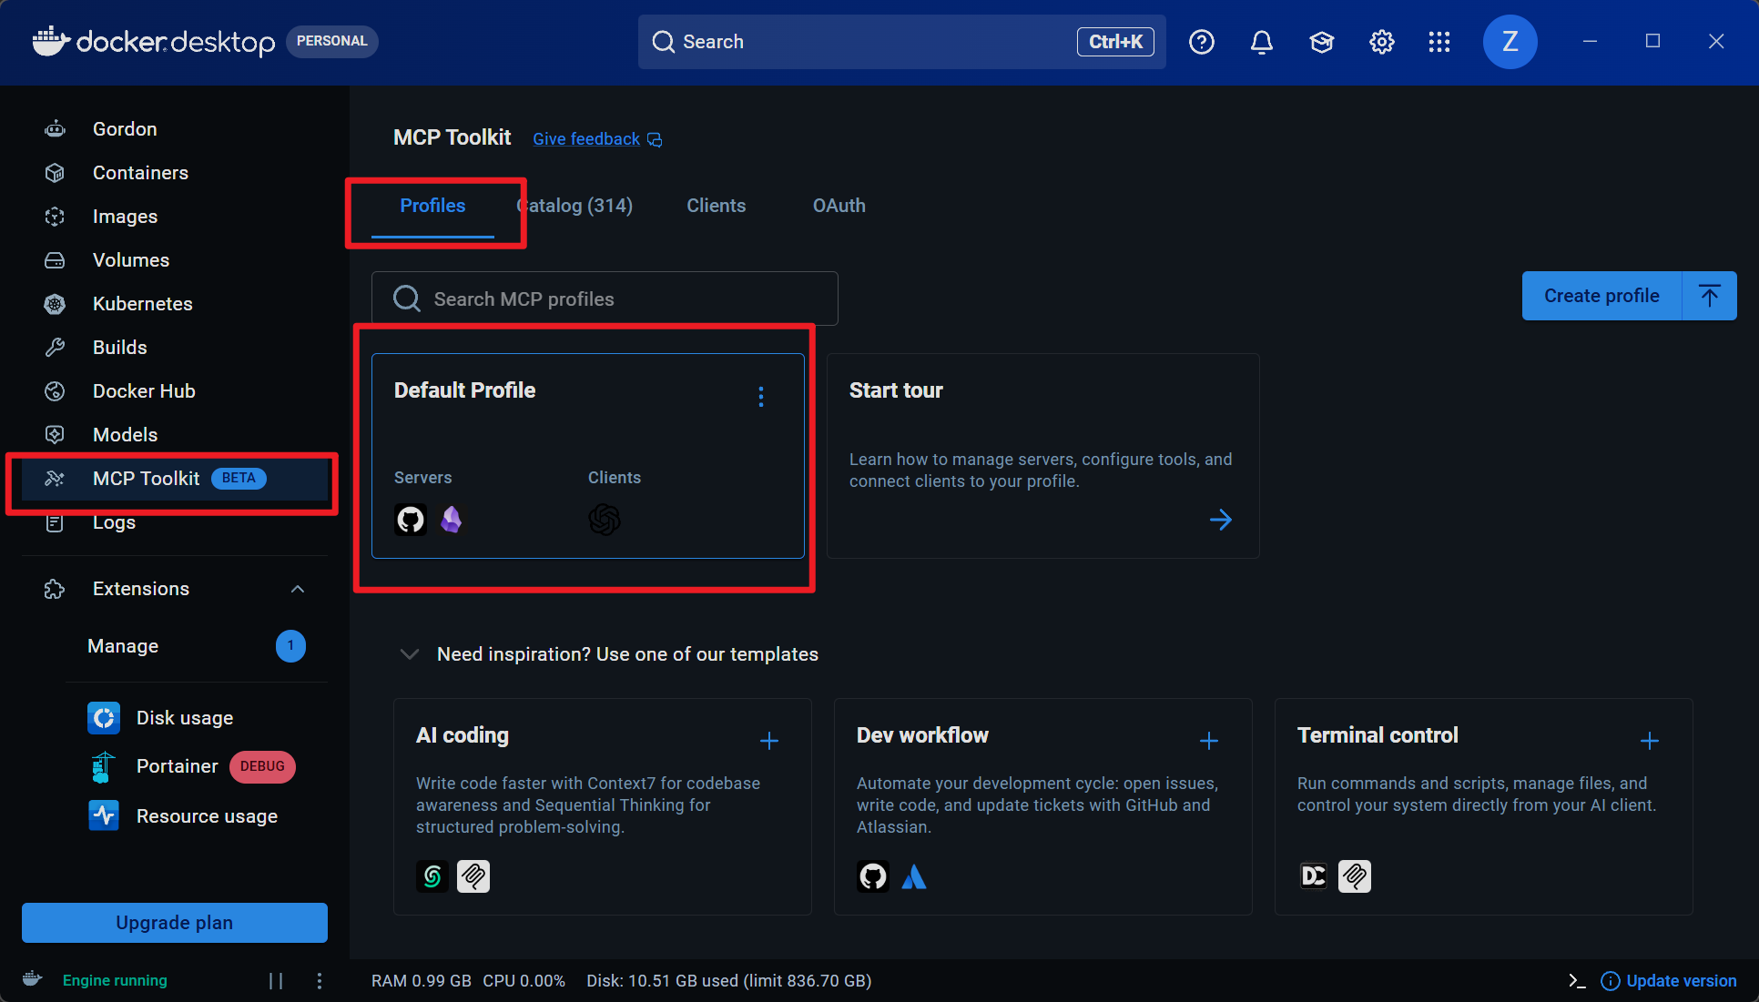Screen dimensions: 1759x1002
Task: Click the Disk 10.51 GB used status
Action: coord(729,980)
